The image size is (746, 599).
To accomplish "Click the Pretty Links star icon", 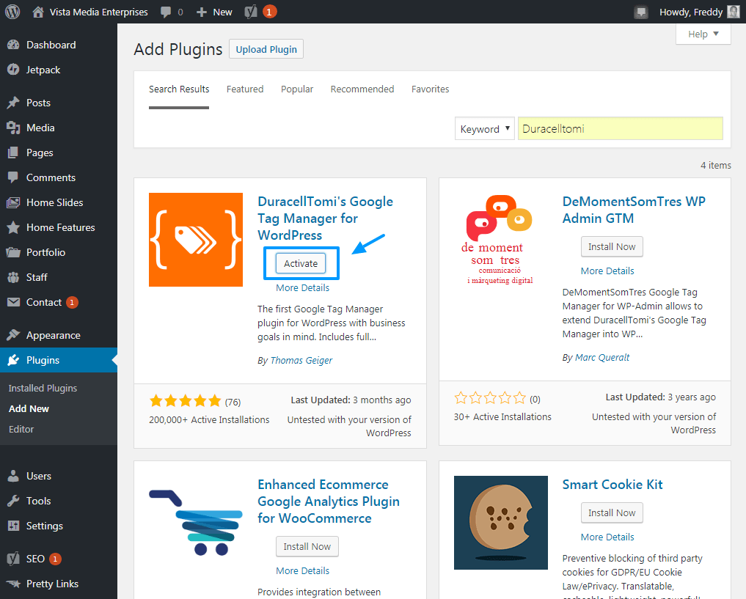I will (x=13, y=584).
